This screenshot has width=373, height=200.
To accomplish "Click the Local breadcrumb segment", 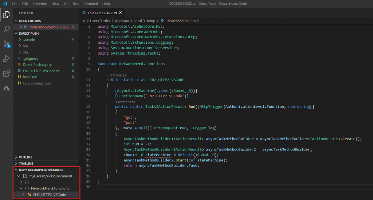I will [x=138, y=21].
